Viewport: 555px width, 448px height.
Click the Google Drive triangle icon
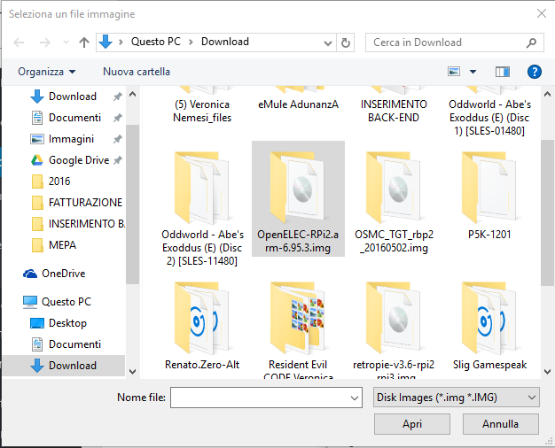click(37, 160)
